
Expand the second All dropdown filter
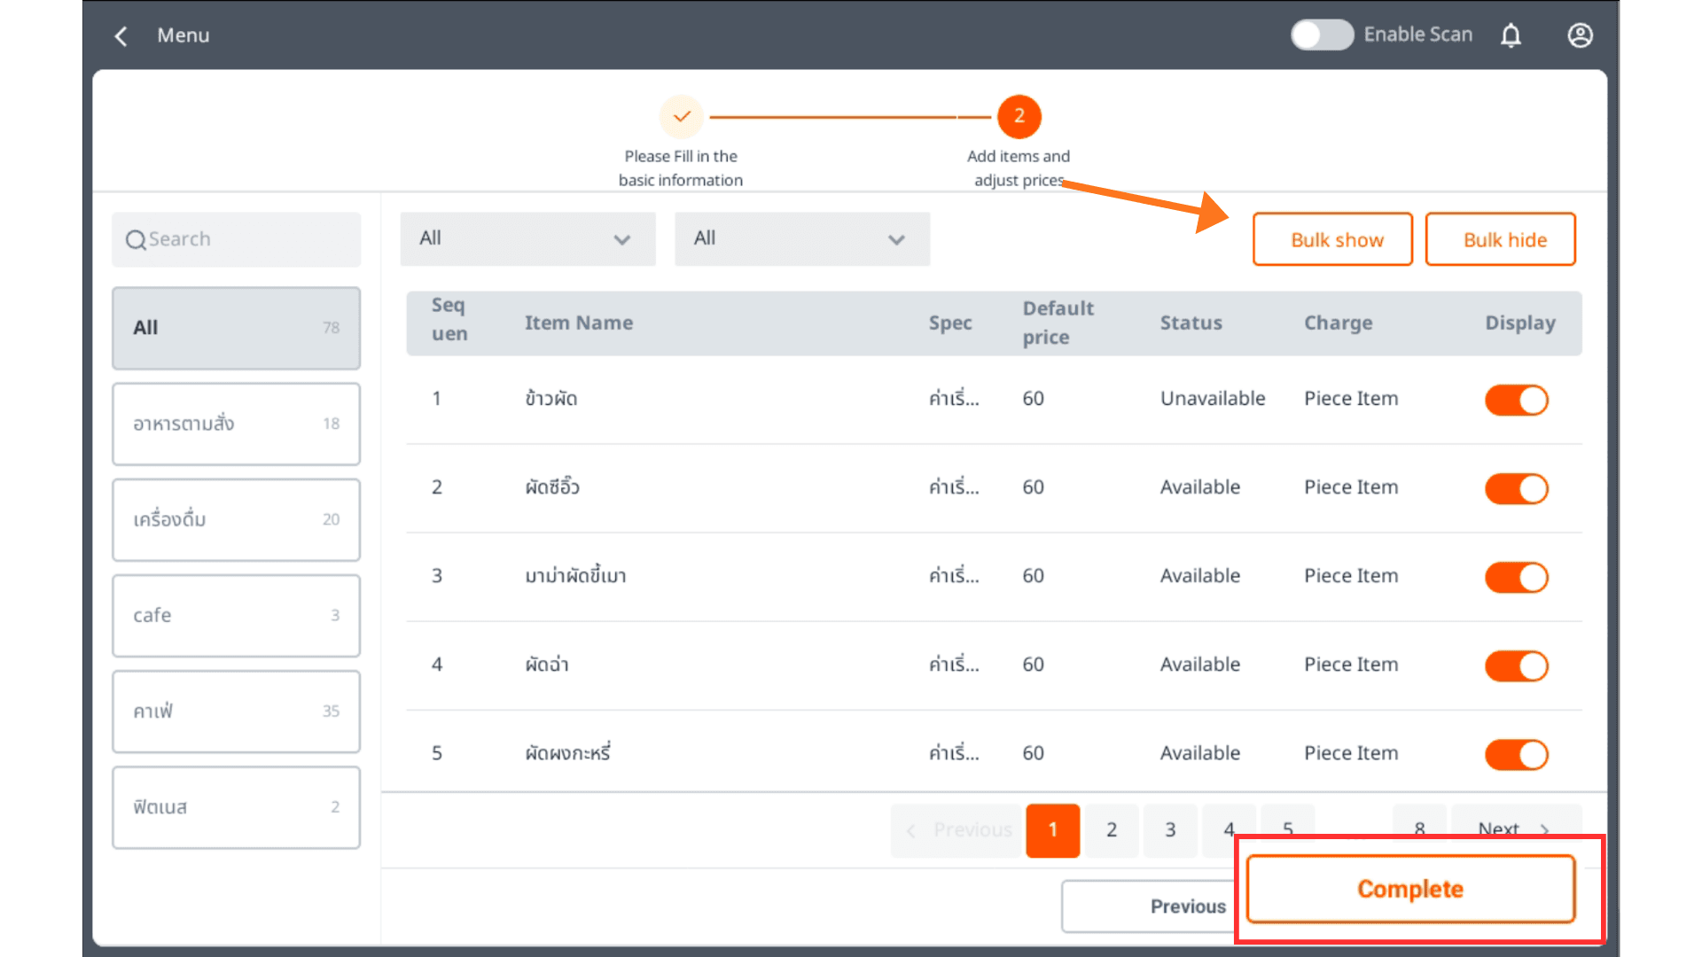tap(801, 239)
